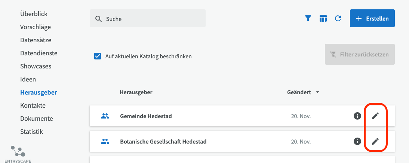Navigate to Showcases

pos(36,66)
